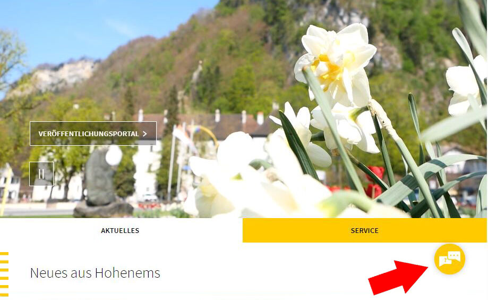The image size is (488, 300).
Task: Select the yellow Service tab
Action: (x=364, y=230)
